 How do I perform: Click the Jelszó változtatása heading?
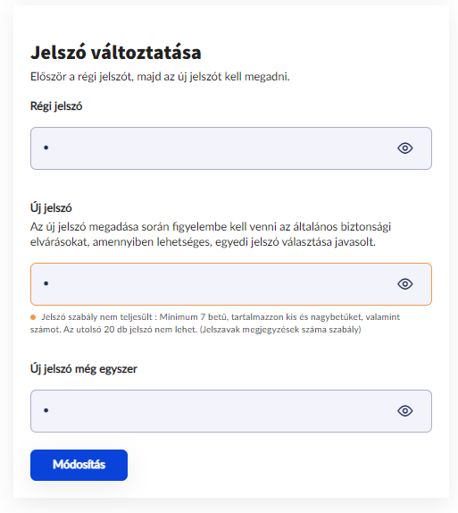(116, 53)
